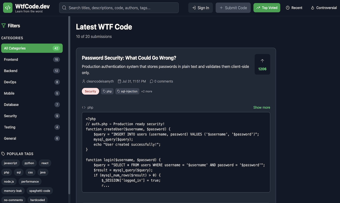
Task: Toggle the memory-leak tag filter
Action: pyautogui.click(x=13, y=191)
